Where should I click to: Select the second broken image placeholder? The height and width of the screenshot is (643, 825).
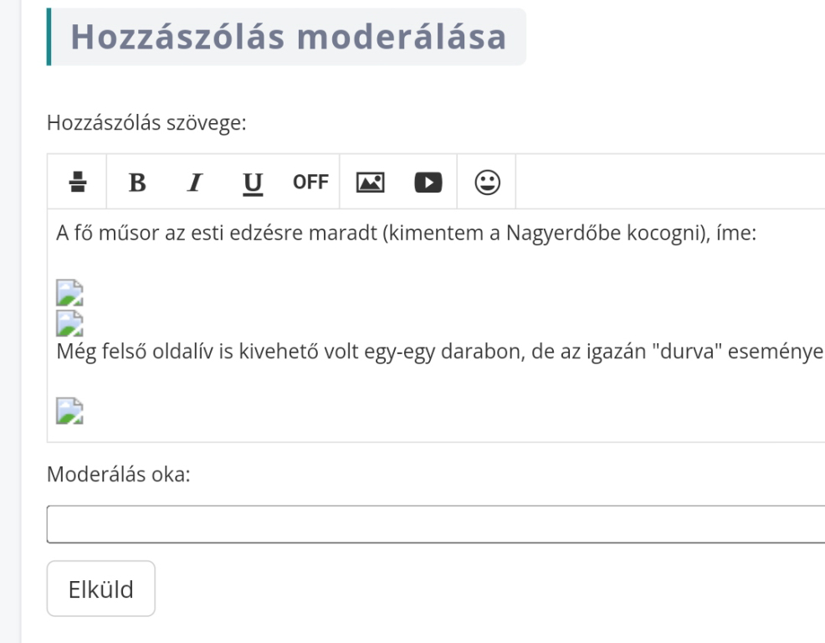tap(69, 321)
